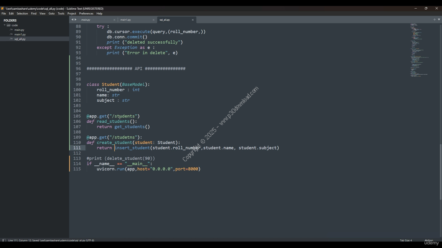Click "def create_student(student: Student):"
The width and height of the screenshot is (442, 248).
133,143
